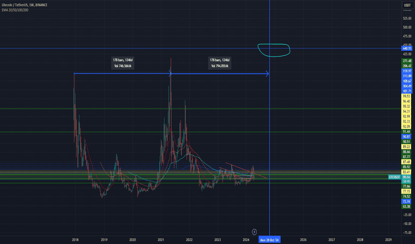Click the -50.00 price scale value

coord(407,224)
